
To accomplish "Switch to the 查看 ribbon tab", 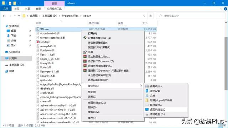I will coord(38,9).
